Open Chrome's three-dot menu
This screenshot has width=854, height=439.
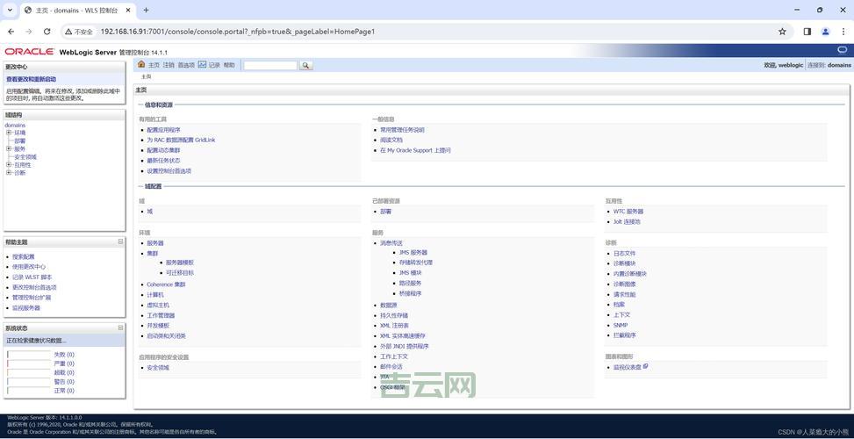[843, 32]
